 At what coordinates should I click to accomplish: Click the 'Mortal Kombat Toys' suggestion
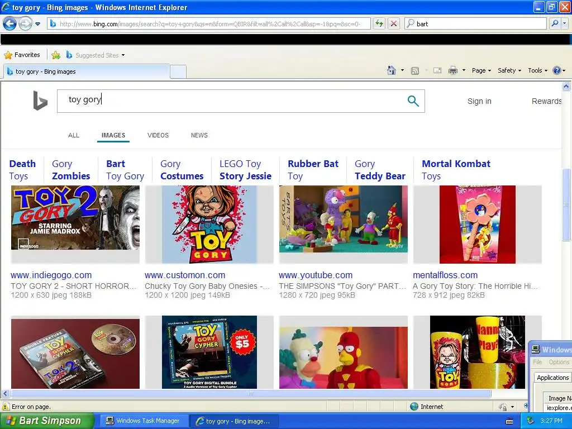[x=456, y=170]
